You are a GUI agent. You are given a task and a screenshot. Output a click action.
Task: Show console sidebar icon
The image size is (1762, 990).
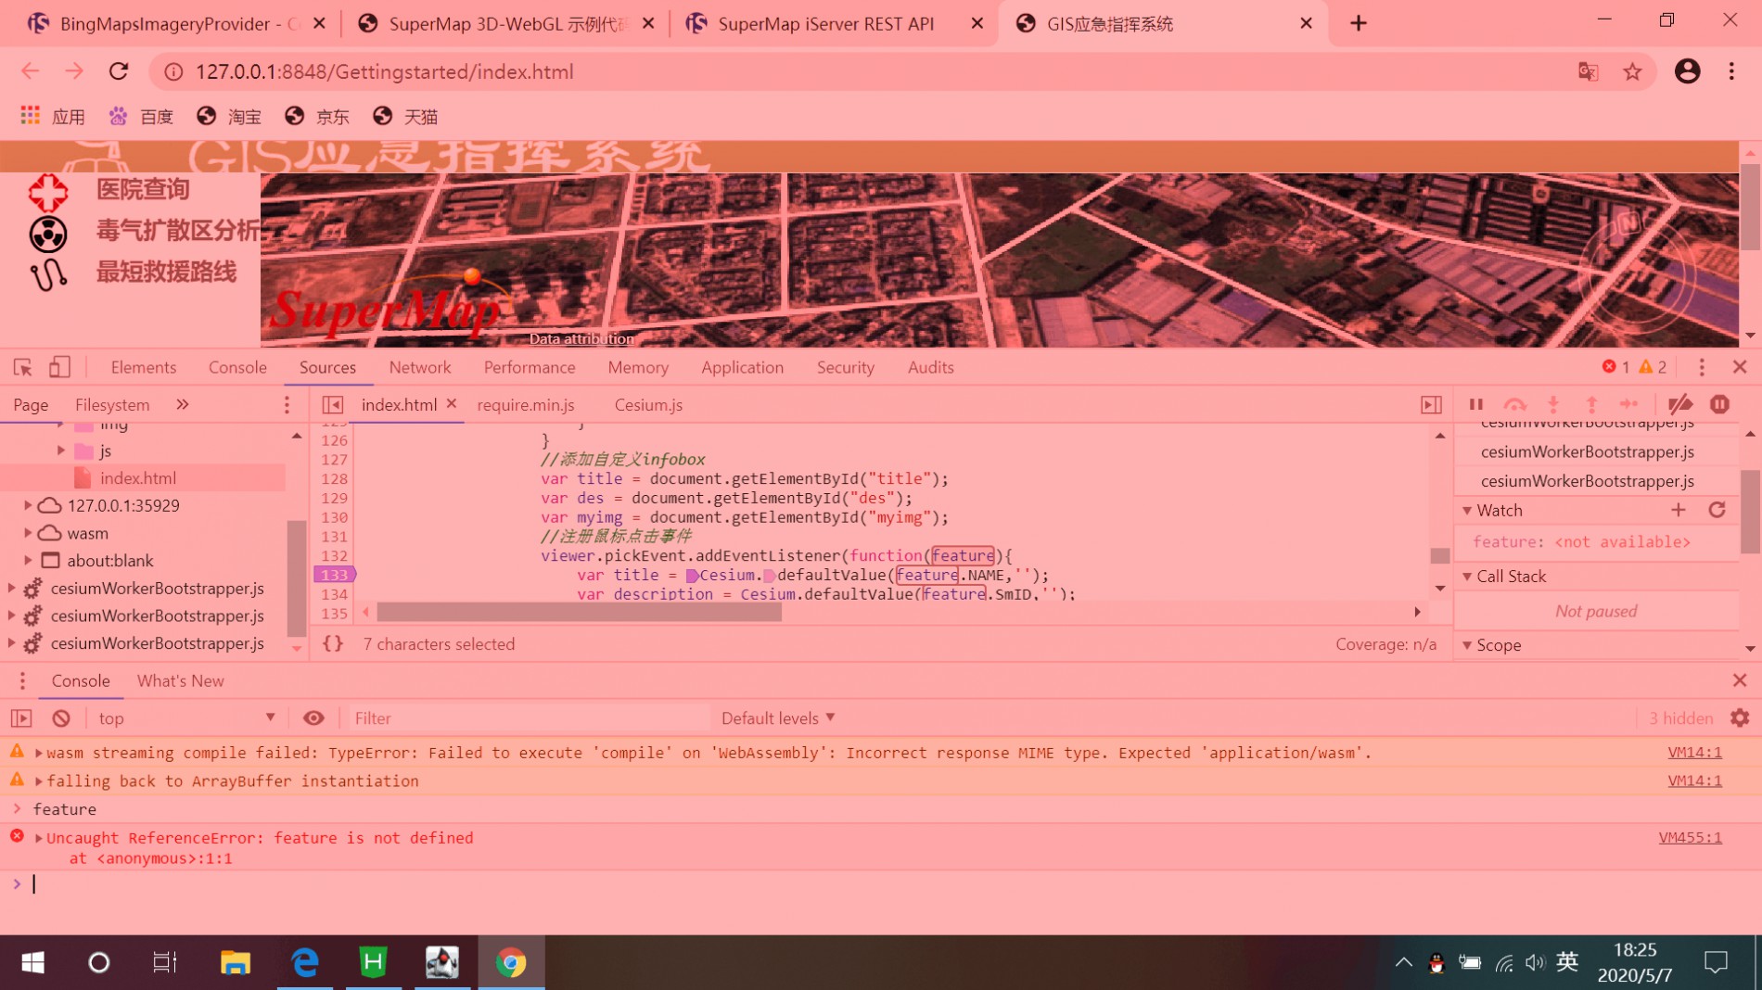pos(21,718)
